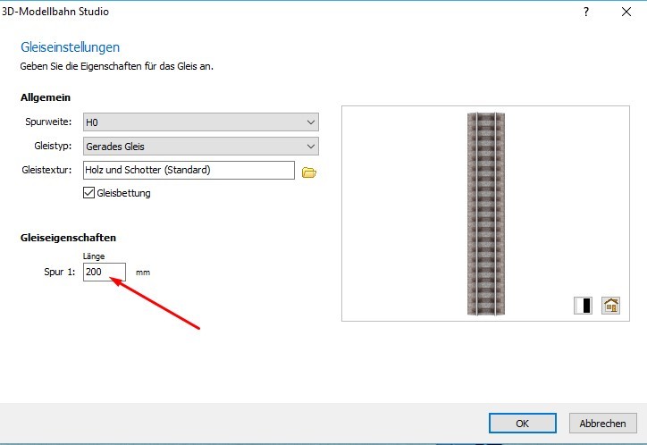647x445 pixels.
Task: Click the Gleiseigenschaften section label
Action: point(68,238)
